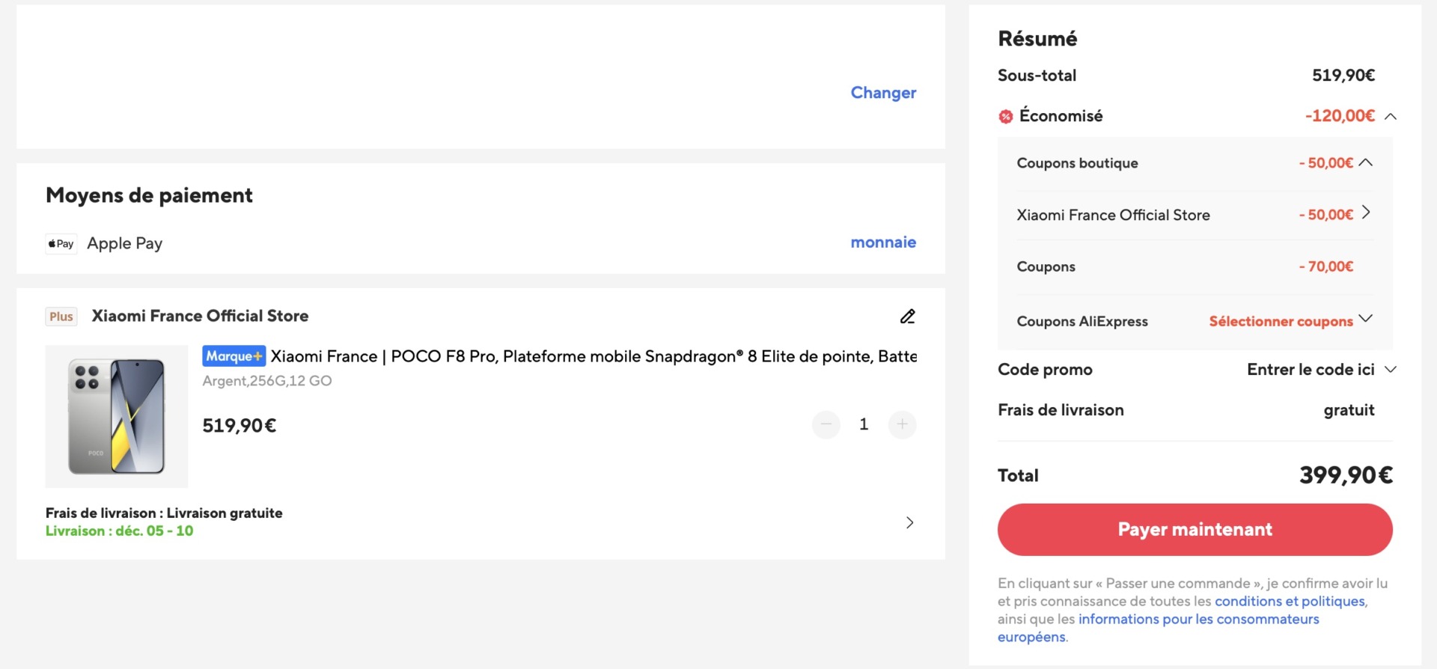Image resolution: width=1437 pixels, height=669 pixels.
Task: Click Frais de livraison : Livraison gratuite text
Action: click(x=164, y=513)
